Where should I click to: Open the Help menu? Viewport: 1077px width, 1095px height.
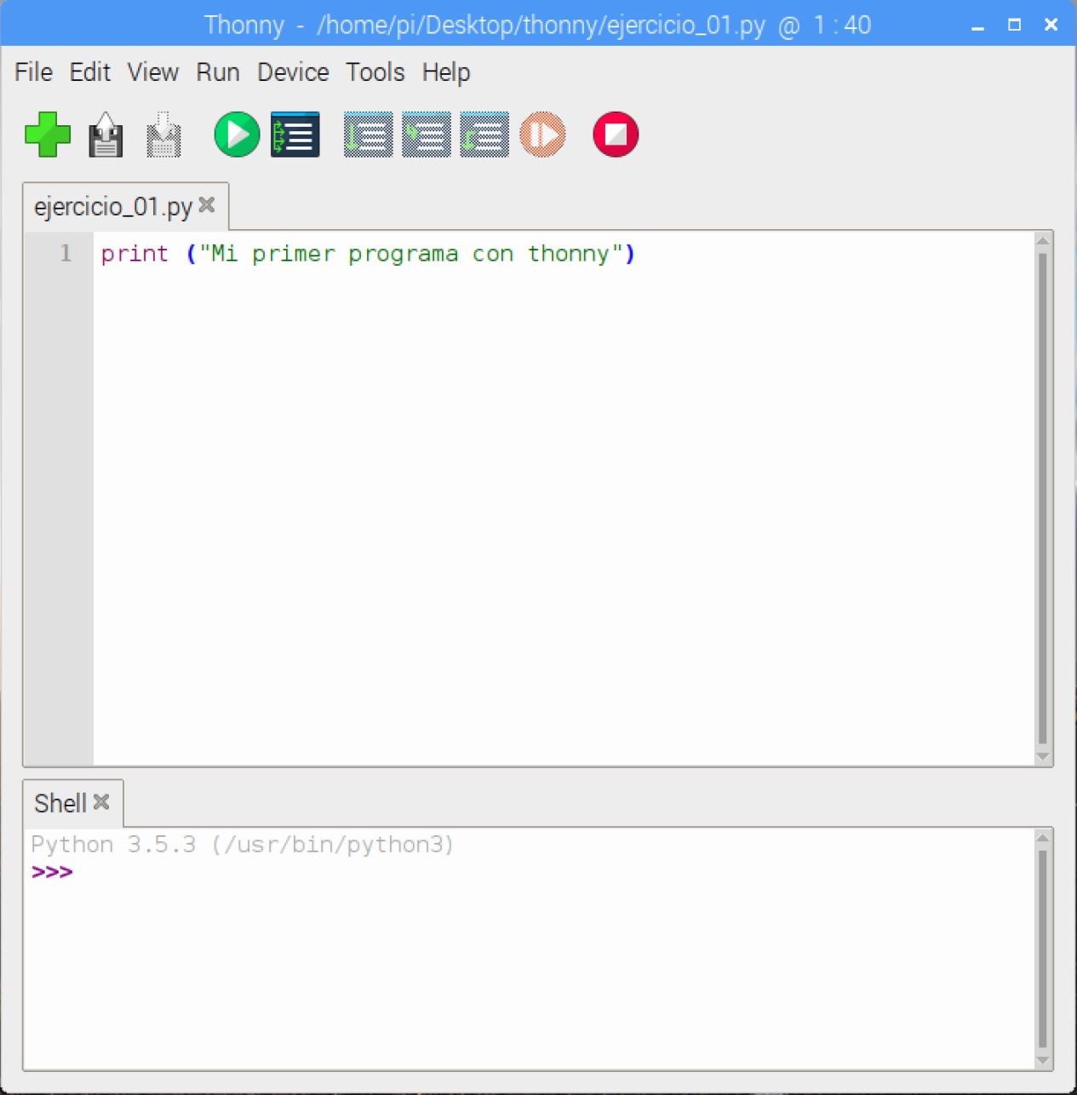(x=446, y=72)
